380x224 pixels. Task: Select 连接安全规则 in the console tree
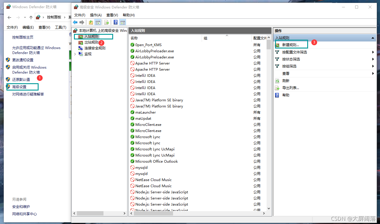tap(95, 48)
